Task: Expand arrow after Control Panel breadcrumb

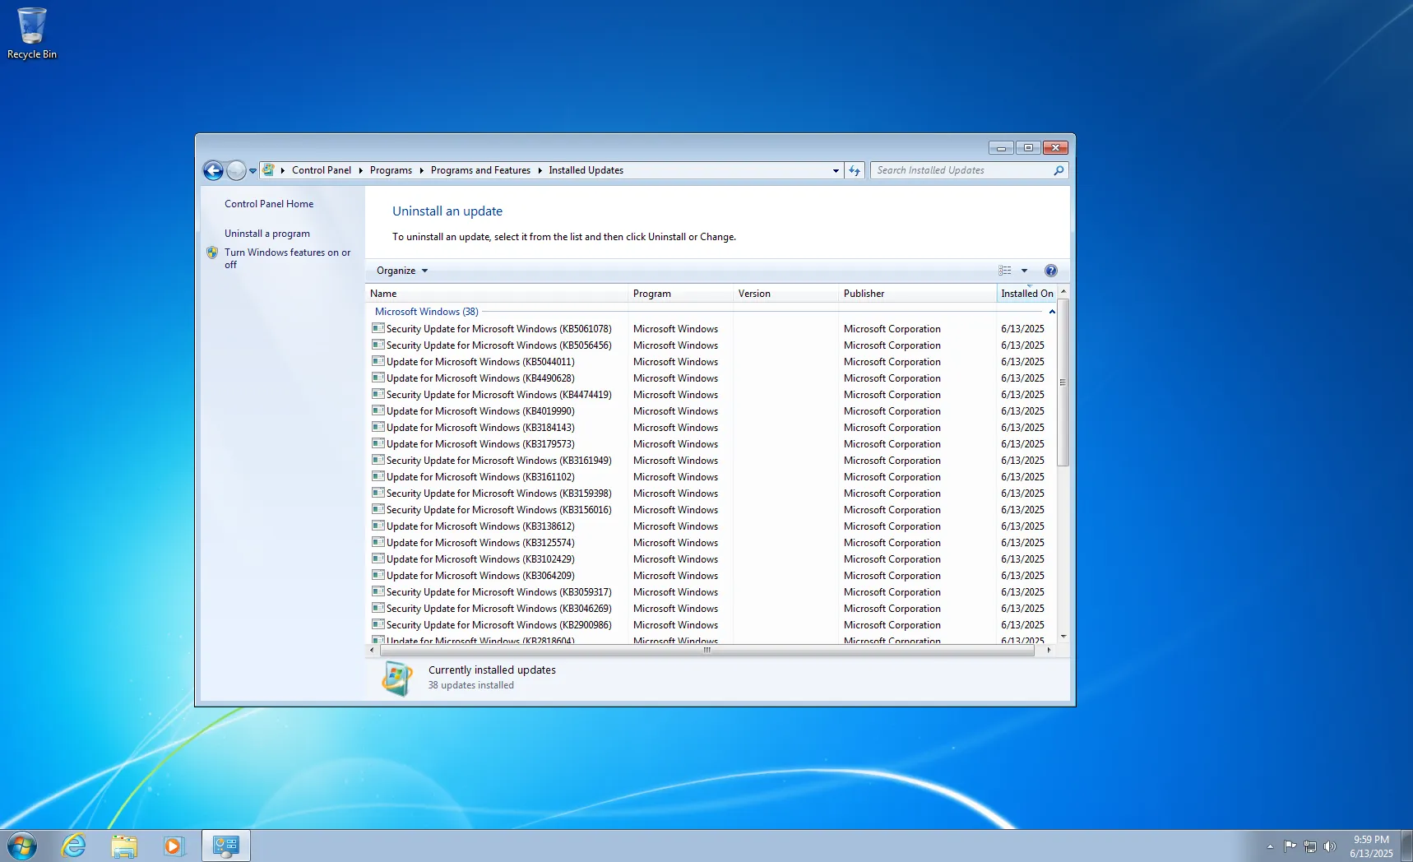Action: tap(360, 170)
